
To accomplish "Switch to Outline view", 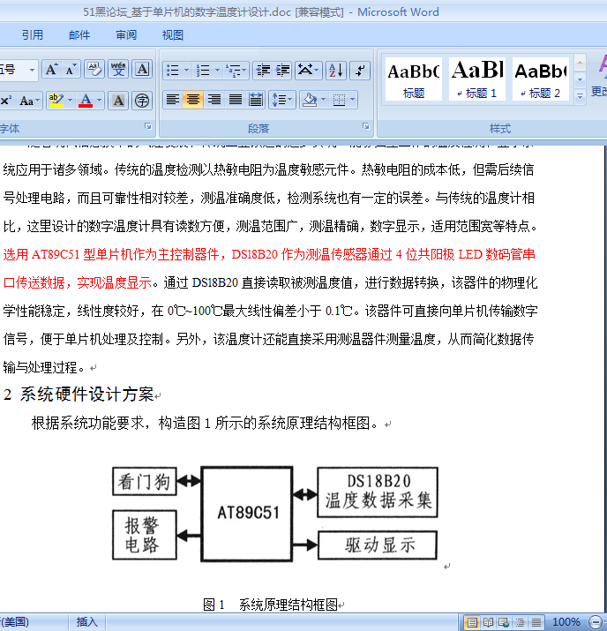I will [520, 622].
